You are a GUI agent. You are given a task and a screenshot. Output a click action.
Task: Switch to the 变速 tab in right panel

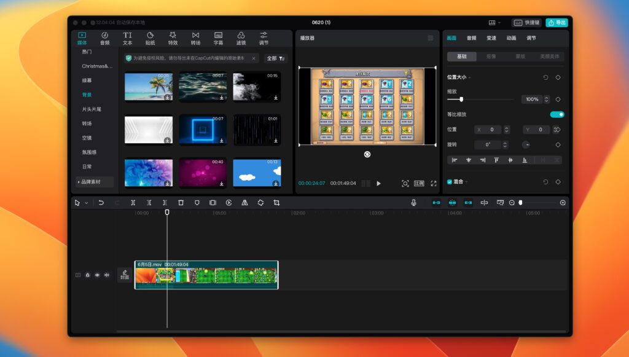(491, 37)
